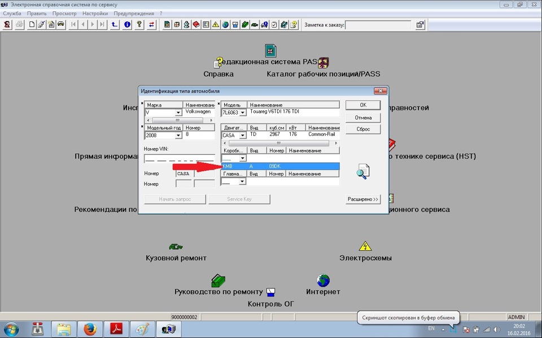
Task: Open the blue info circle toolbar icon
Action: (x=127, y=24)
